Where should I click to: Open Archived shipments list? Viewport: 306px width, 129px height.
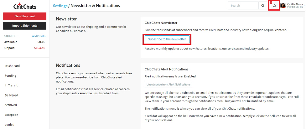[x=11, y=105]
